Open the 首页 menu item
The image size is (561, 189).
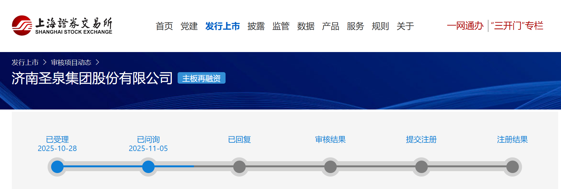pyautogui.click(x=164, y=26)
